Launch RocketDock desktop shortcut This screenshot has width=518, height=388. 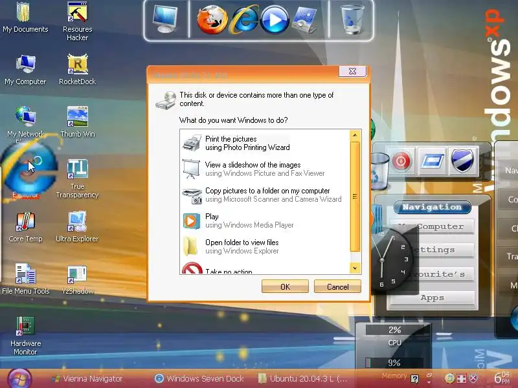(77, 70)
